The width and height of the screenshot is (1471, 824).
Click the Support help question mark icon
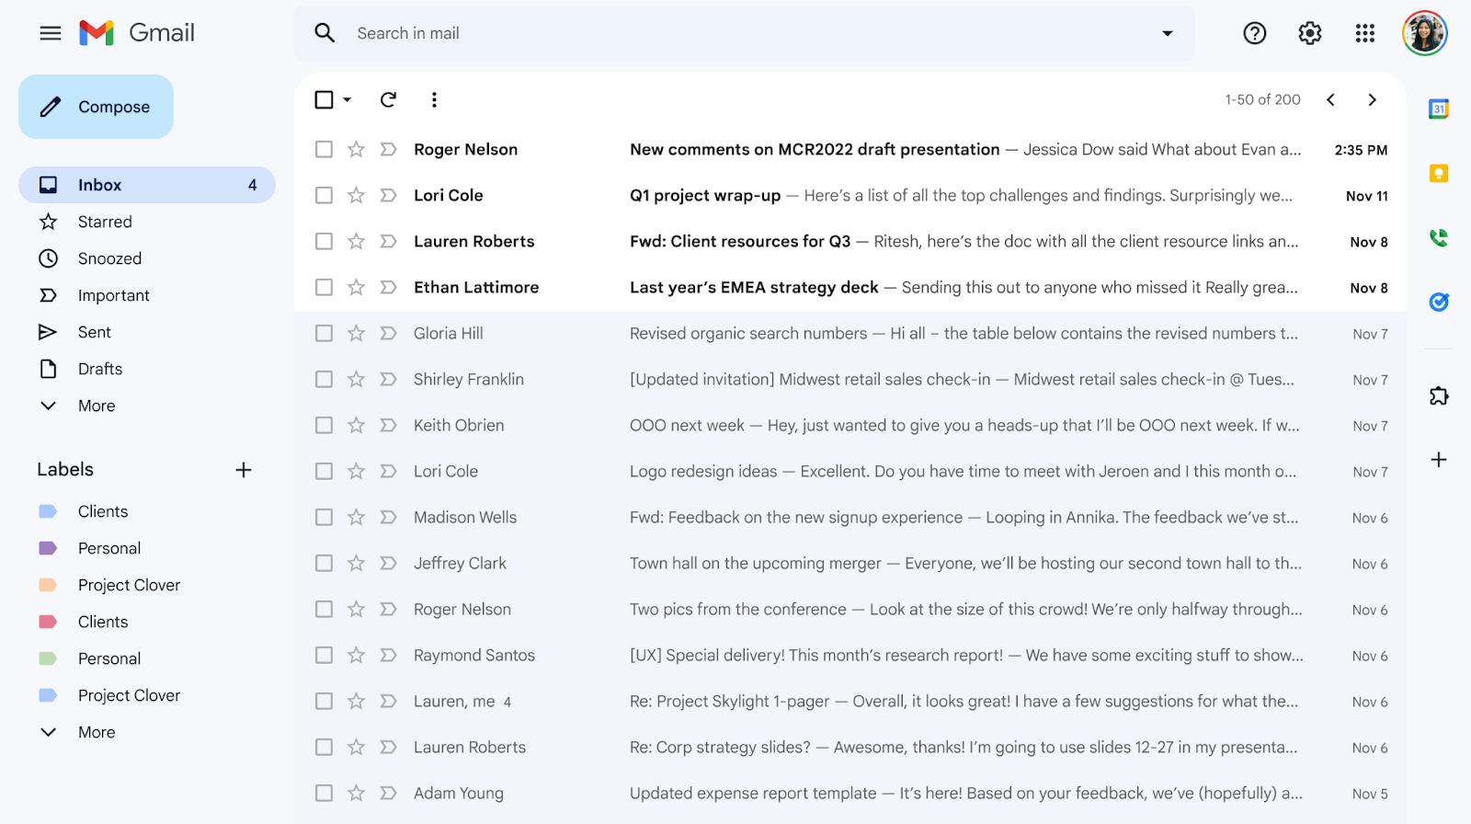point(1254,33)
